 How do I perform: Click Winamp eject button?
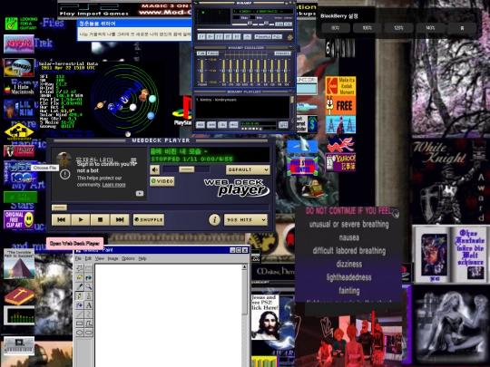(x=247, y=37)
